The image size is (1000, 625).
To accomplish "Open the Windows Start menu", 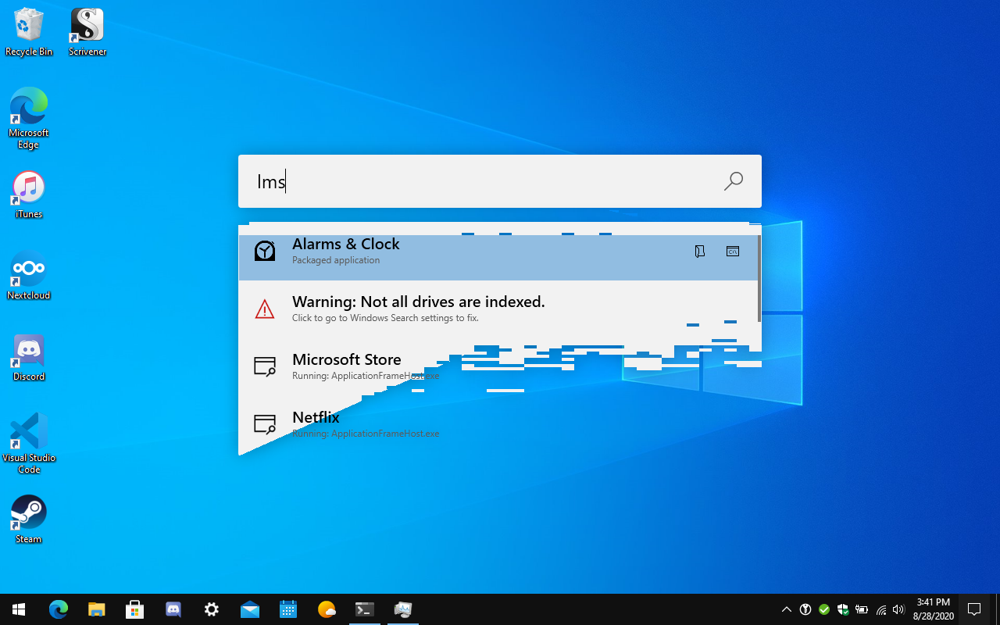I will pyautogui.click(x=19, y=609).
